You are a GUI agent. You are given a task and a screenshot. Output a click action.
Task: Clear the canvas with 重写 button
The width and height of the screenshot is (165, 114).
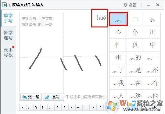53,97
